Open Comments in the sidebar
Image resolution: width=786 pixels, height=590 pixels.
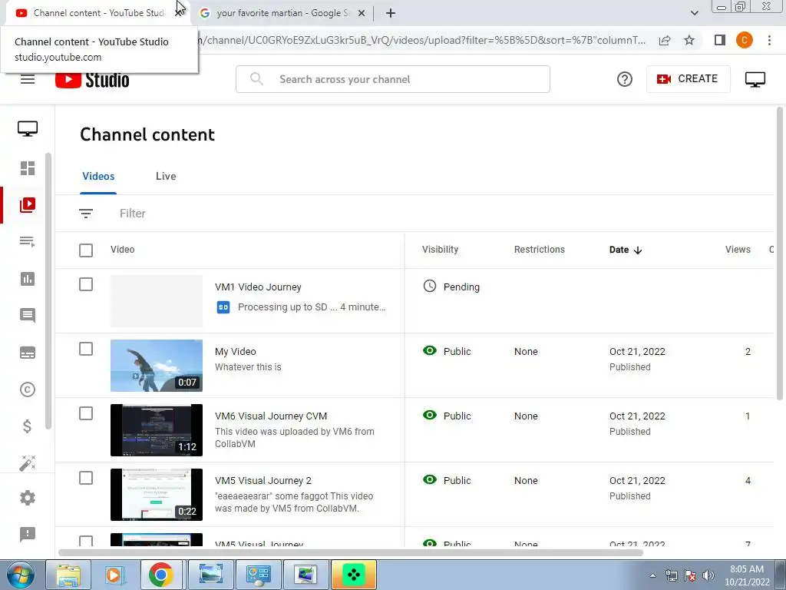tap(28, 315)
